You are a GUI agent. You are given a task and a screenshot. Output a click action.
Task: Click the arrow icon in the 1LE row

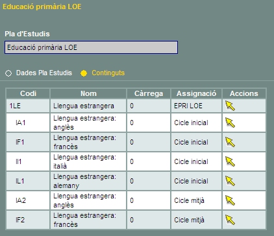pos(230,106)
